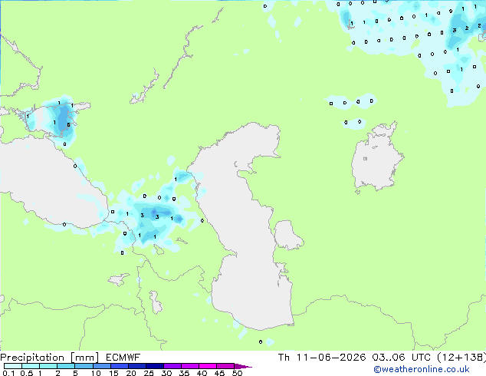Click the "50" legend scale label
This screenshot has height=376, width=486.
(x=237, y=373)
